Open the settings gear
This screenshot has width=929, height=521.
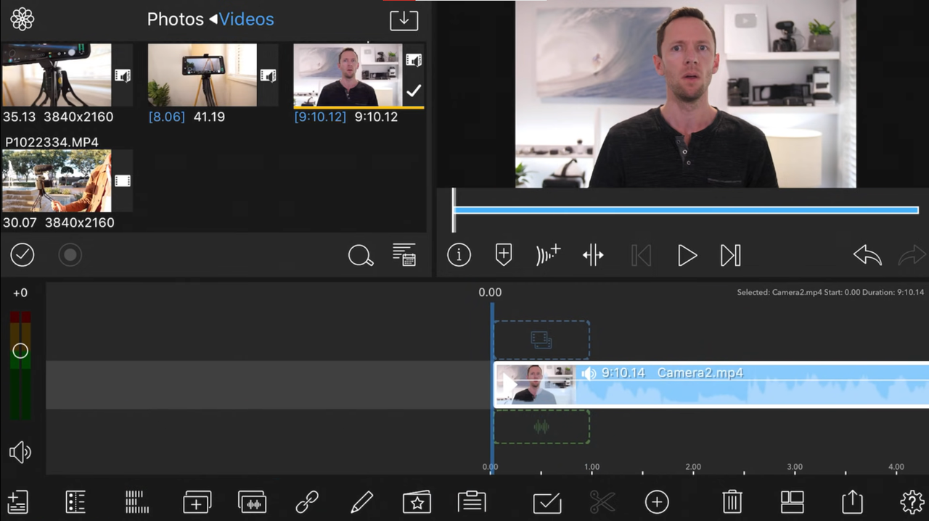coord(912,501)
